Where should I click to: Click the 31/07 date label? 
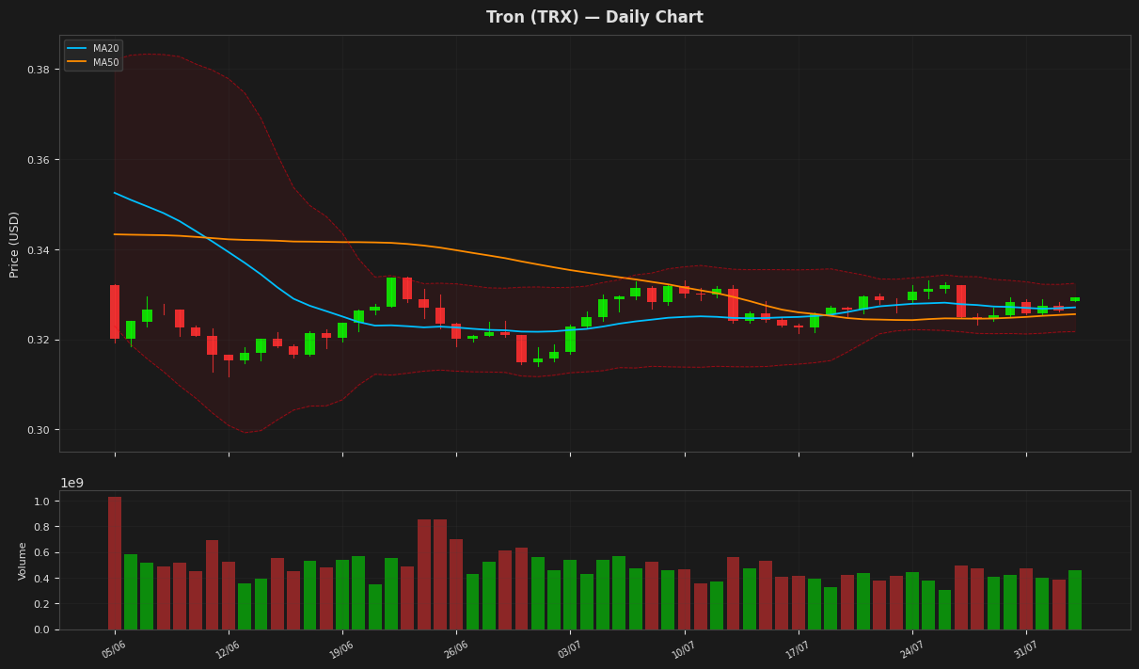pos(1024,649)
